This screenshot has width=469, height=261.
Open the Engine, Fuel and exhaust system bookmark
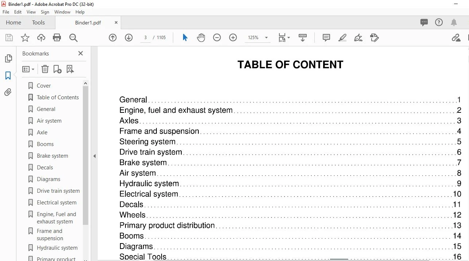(57, 218)
